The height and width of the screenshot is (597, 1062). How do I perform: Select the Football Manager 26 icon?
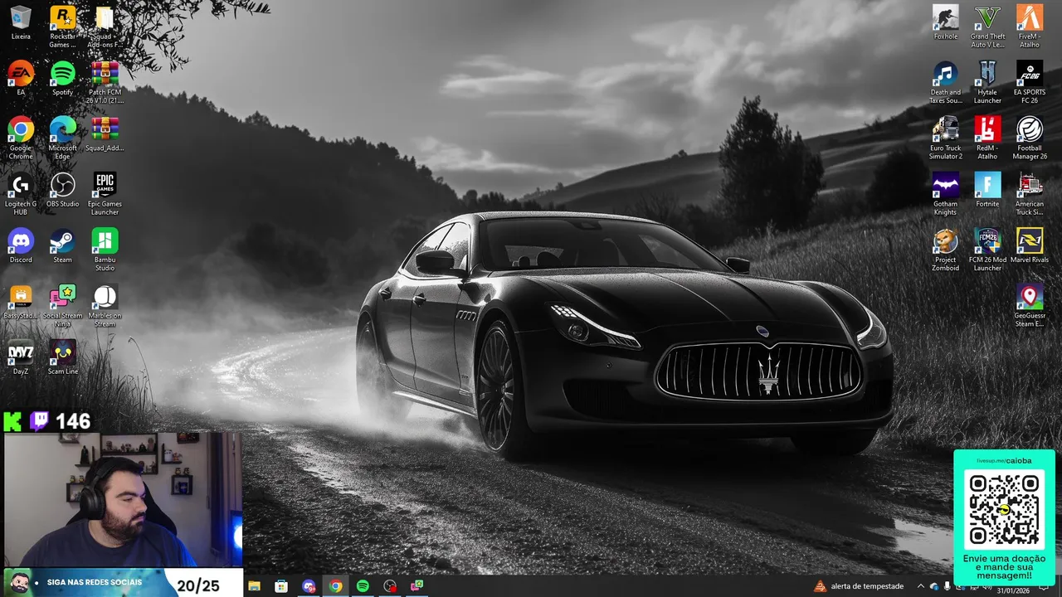[x=1030, y=138]
